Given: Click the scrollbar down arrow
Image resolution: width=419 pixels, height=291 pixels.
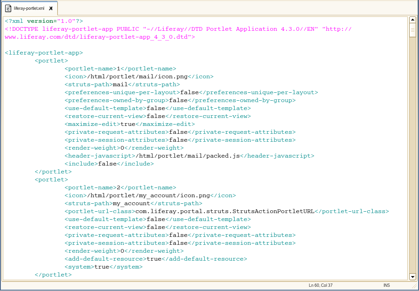Looking at the screenshot, I should [412, 276].
